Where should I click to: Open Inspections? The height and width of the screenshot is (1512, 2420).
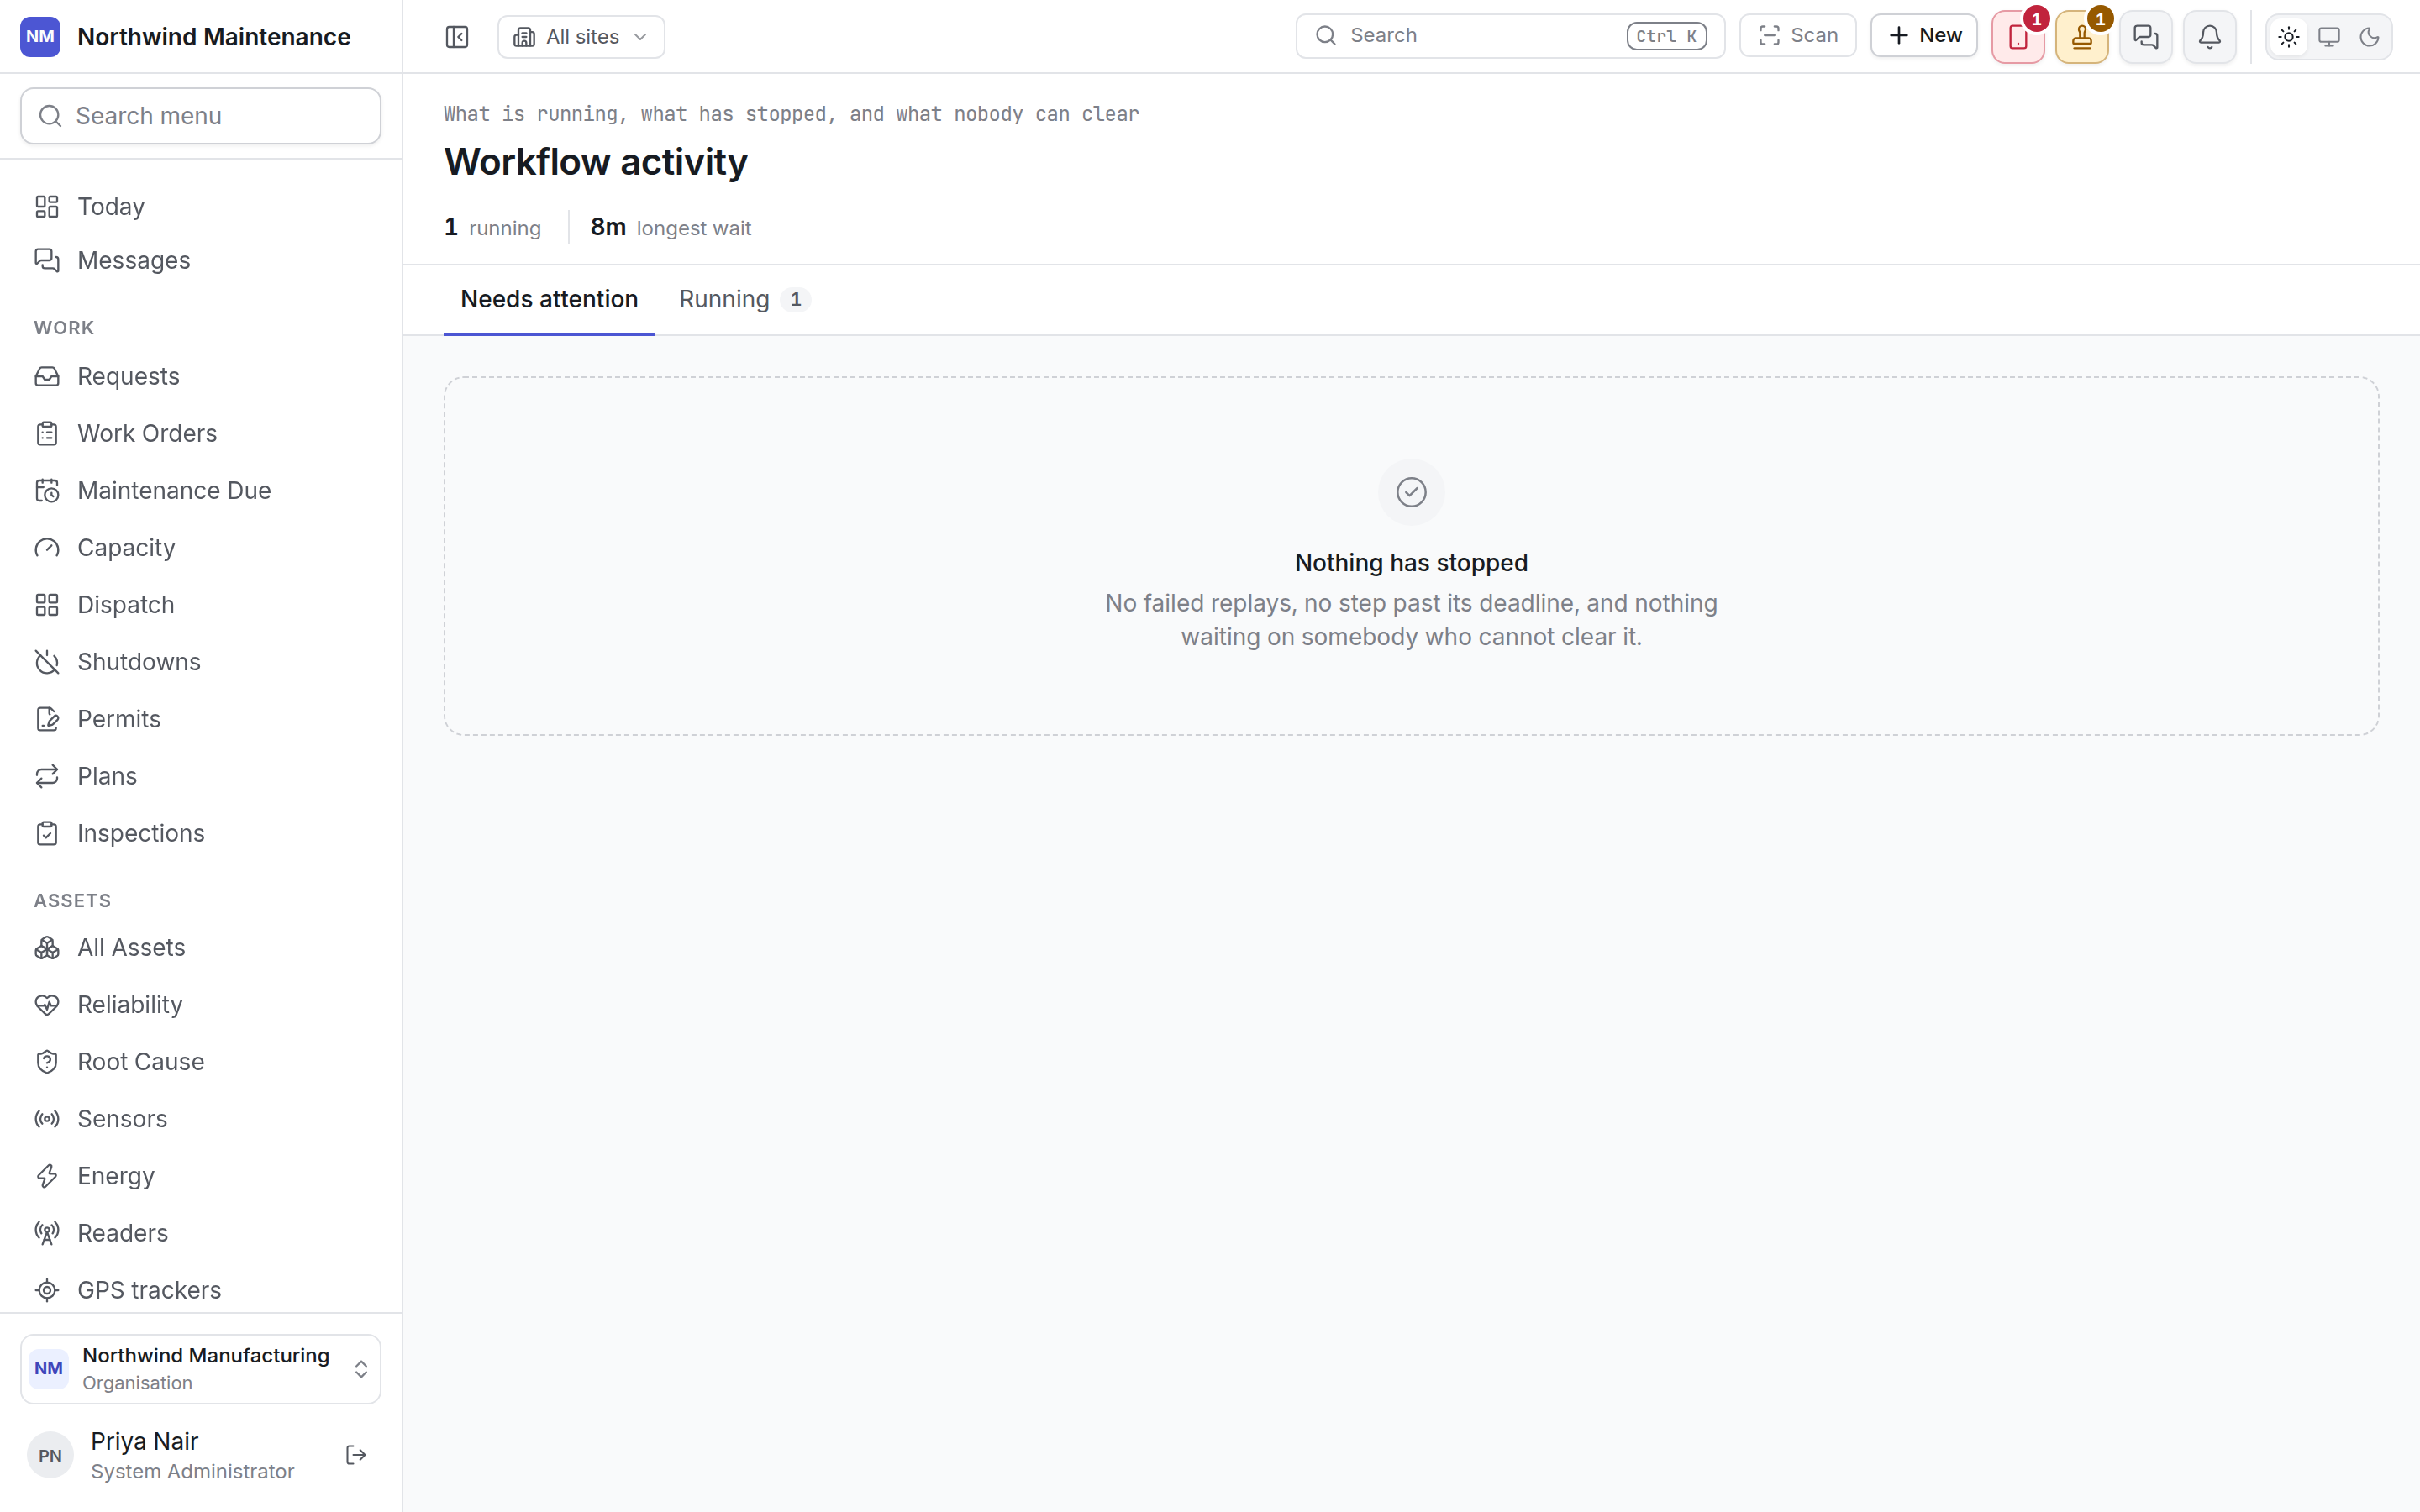(201, 833)
